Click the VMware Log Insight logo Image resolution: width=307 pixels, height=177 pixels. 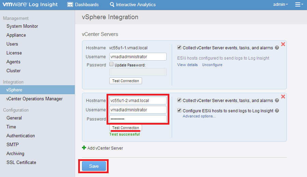(30, 4)
